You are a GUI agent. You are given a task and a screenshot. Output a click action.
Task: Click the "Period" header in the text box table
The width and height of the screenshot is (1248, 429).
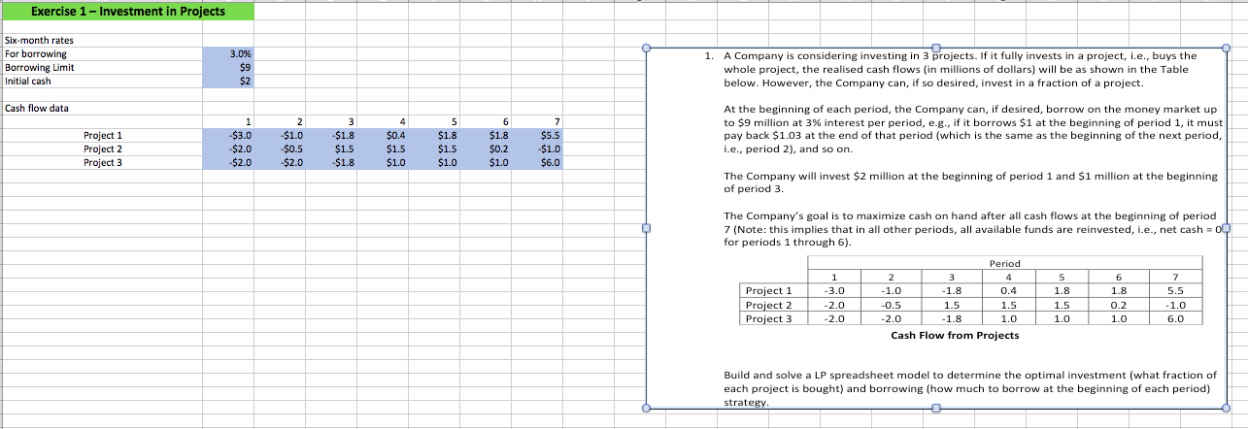click(1004, 263)
